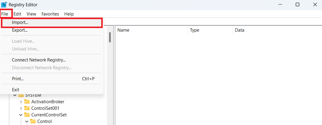Sort by the Type column header
Viewport: 322px width, 125px height.
click(211, 30)
